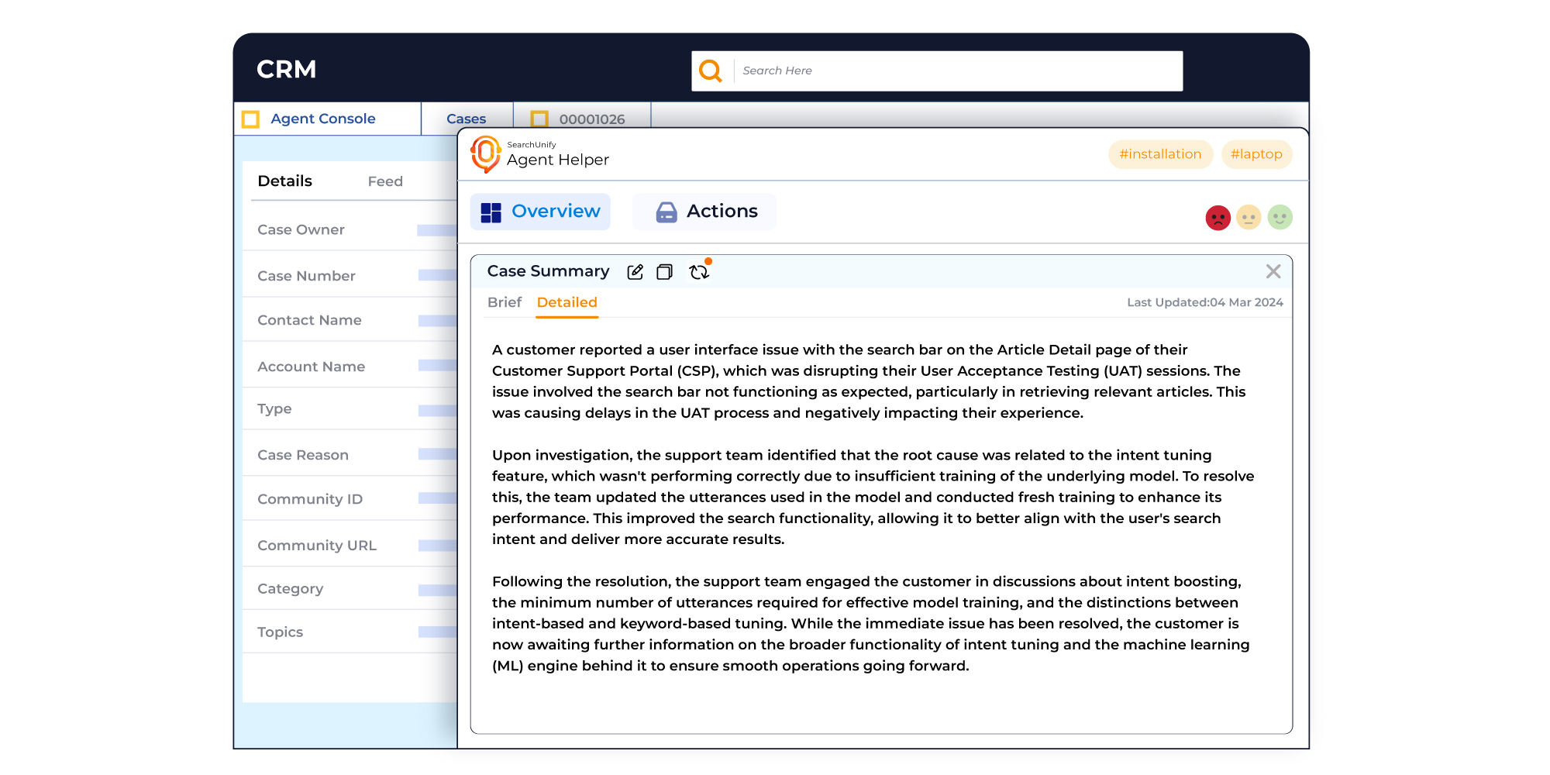This screenshot has height=775, width=1550.
Task: Select the #installation tag
Action: (1160, 154)
